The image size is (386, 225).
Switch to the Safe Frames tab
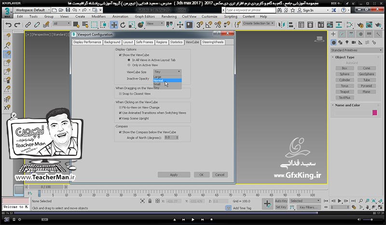tap(144, 42)
